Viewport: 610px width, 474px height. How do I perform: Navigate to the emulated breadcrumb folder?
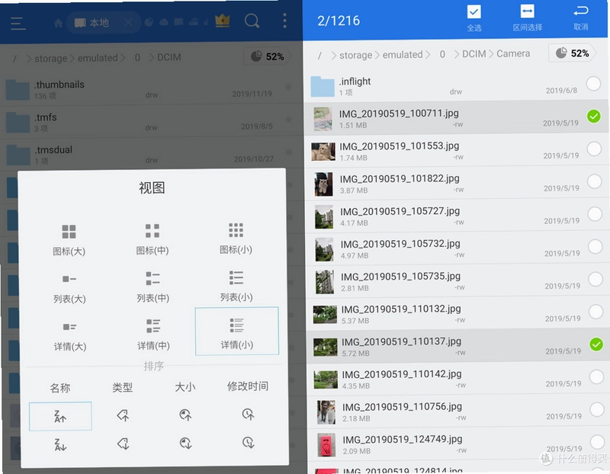coord(403,54)
